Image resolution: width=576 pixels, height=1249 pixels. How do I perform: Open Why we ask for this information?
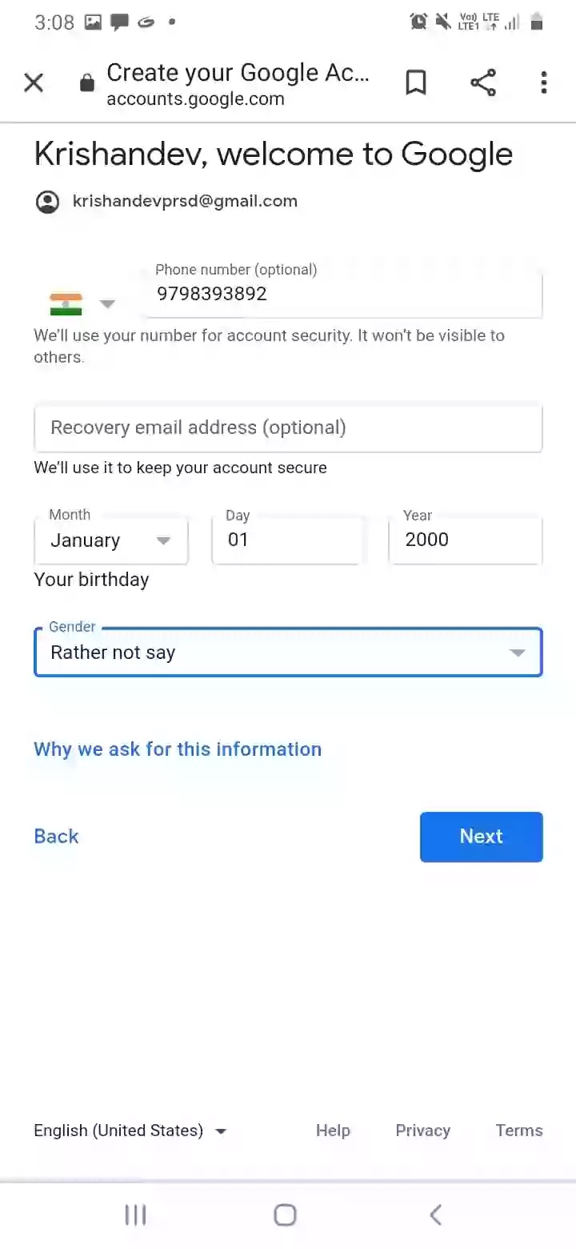[x=178, y=749]
